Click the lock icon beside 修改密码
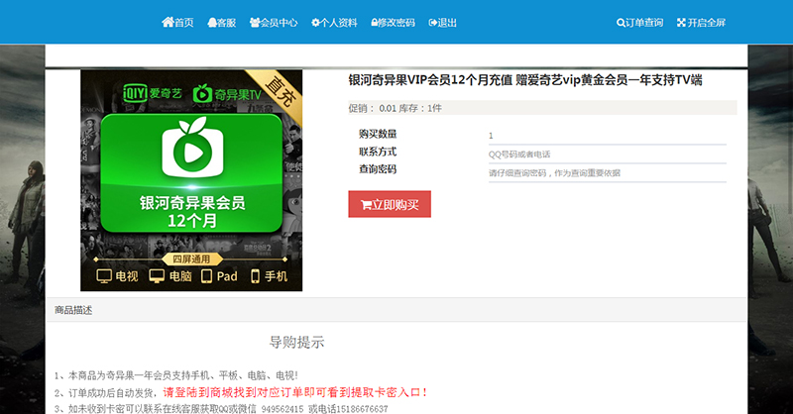793x414 pixels. (x=375, y=23)
